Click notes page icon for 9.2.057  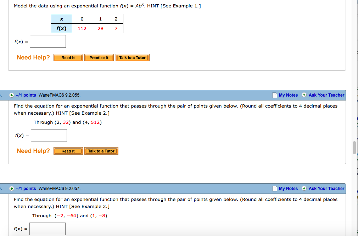pyautogui.click(x=275, y=189)
